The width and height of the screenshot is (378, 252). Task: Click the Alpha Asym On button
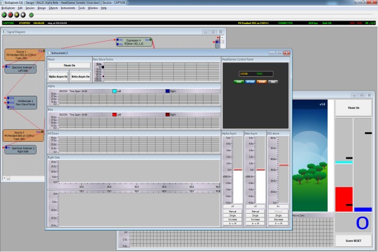tap(58, 76)
